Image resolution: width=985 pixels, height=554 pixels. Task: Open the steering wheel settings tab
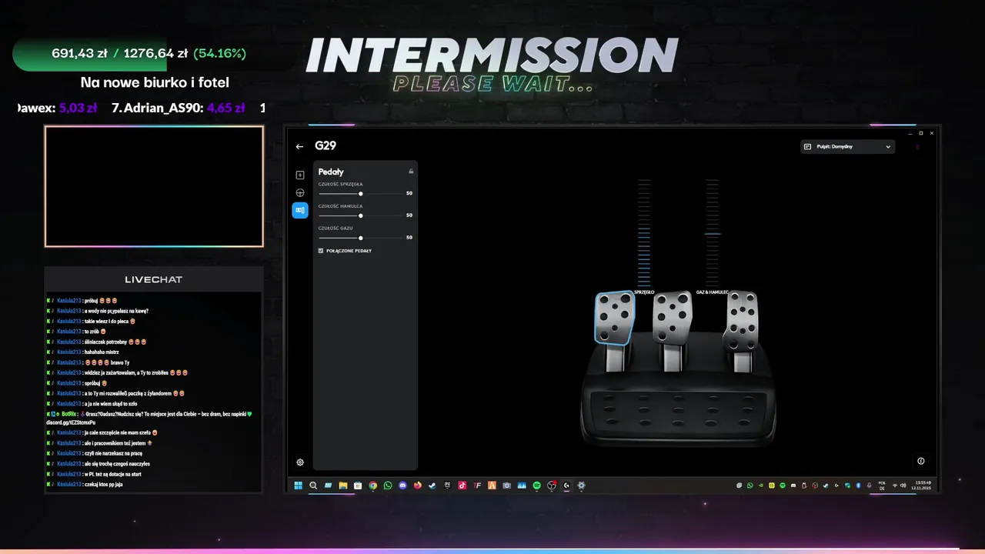300,193
